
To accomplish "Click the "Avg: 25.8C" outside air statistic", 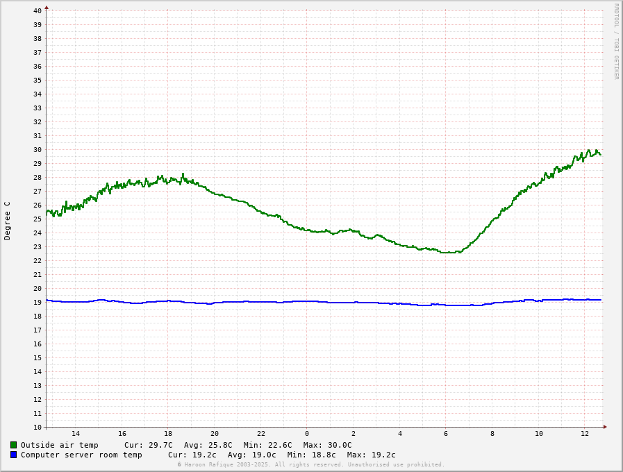I will pos(208,445).
